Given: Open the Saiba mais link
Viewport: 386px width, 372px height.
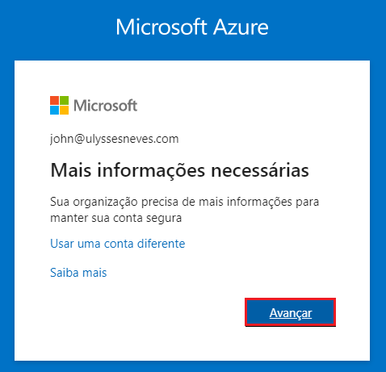Looking at the screenshot, I should pyautogui.click(x=78, y=273).
